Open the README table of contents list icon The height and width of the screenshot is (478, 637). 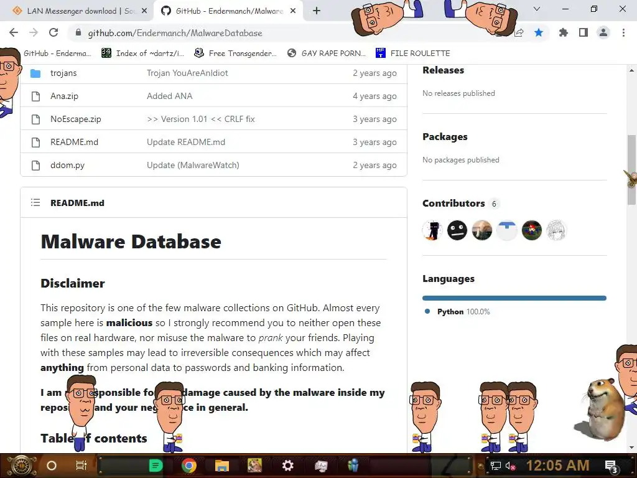click(x=35, y=202)
